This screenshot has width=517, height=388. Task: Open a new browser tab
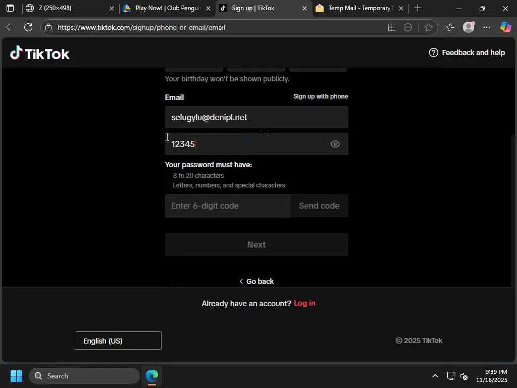(418, 8)
